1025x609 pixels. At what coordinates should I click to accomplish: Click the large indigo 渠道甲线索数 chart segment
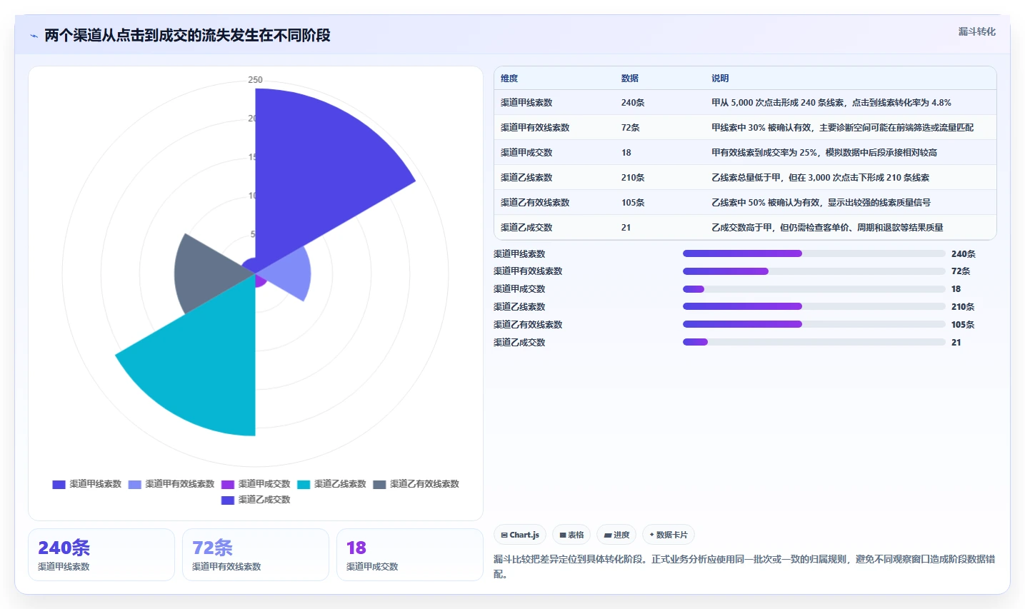pos(314,171)
